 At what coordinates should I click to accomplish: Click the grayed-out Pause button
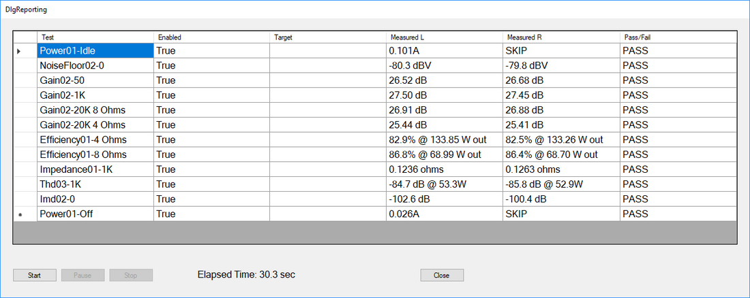tap(82, 276)
